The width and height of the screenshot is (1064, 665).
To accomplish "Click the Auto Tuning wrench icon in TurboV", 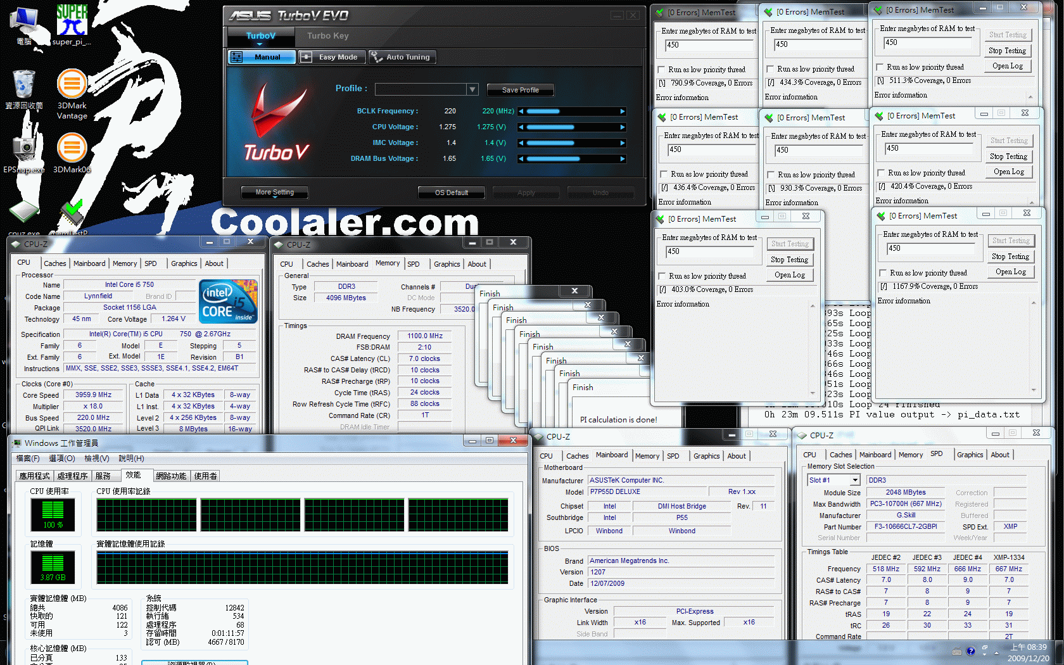I will pyautogui.click(x=377, y=57).
